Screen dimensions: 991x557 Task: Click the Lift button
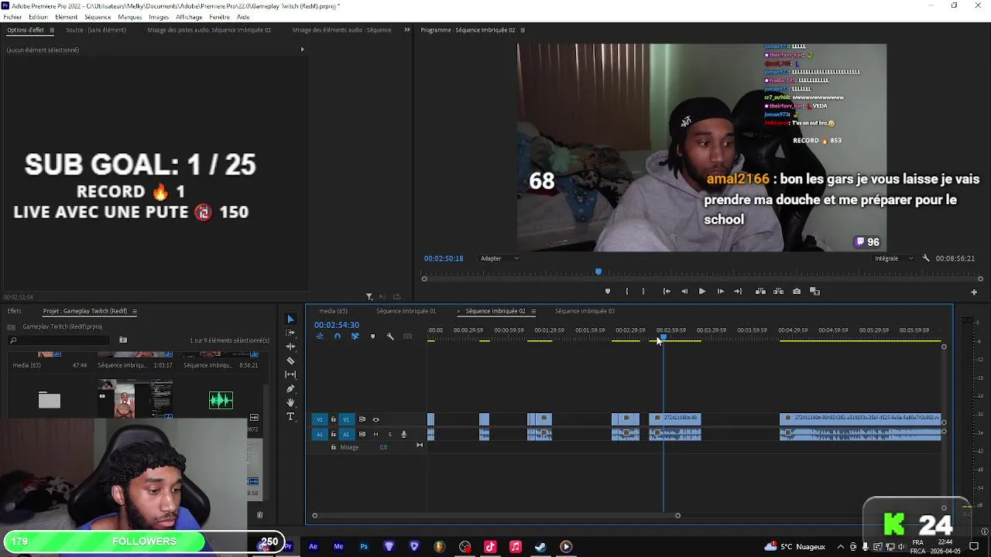click(760, 292)
